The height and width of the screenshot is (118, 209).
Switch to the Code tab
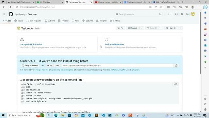click(7, 21)
